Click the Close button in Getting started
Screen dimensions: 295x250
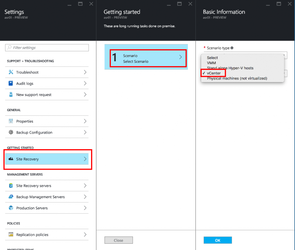click(x=118, y=240)
